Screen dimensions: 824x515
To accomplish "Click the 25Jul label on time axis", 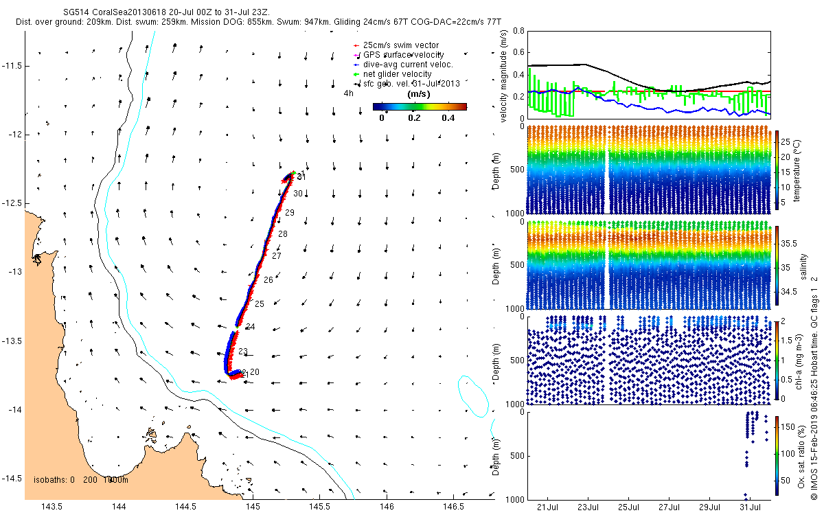I will coord(629,507).
